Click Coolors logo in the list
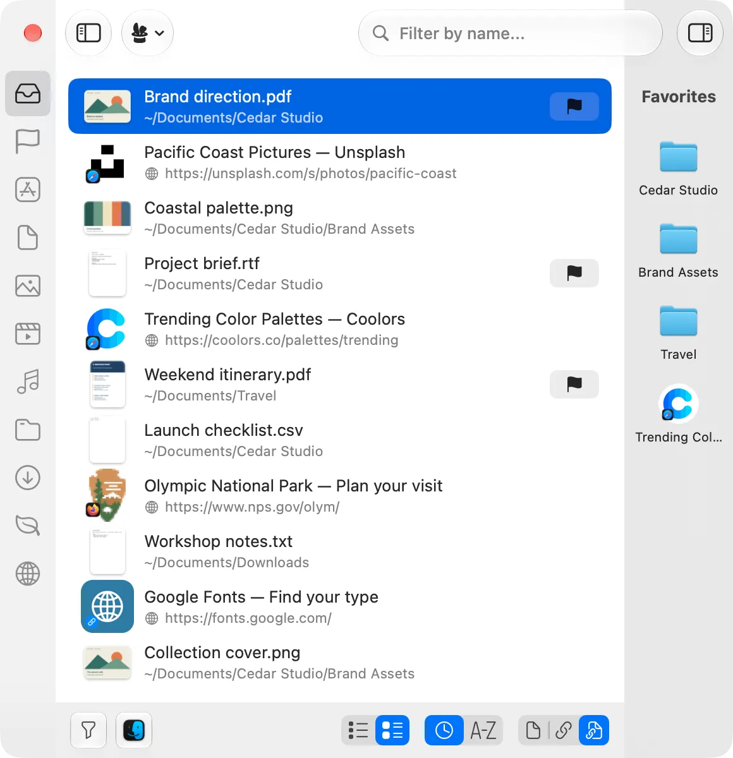Screen dimensions: 733x758 coord(106,328)
